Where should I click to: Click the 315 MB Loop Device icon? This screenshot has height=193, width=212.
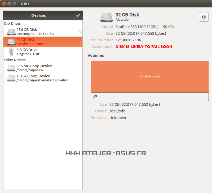(11, 68)
